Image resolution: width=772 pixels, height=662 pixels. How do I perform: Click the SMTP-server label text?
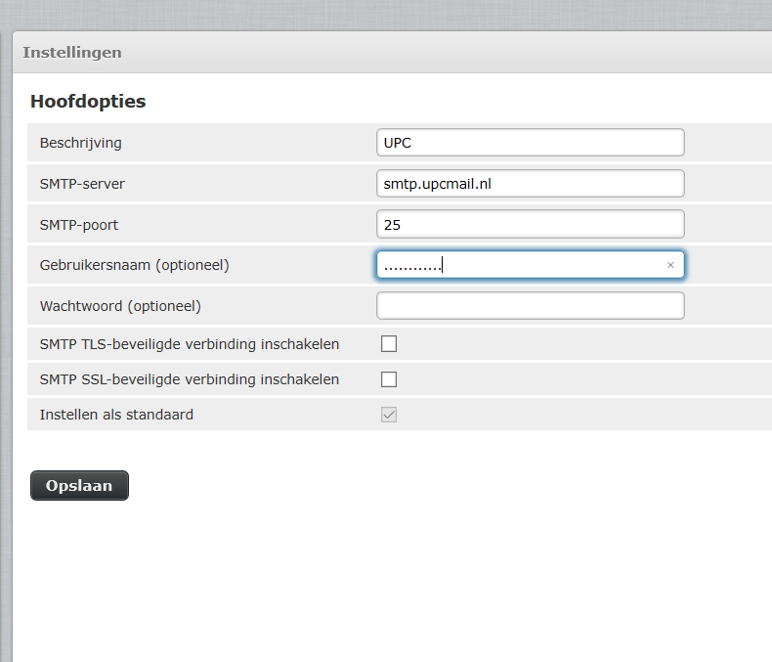click(82, 184)
